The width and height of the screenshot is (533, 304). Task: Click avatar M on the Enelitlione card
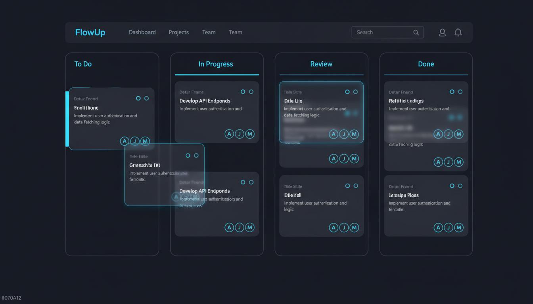click(145, 141)
